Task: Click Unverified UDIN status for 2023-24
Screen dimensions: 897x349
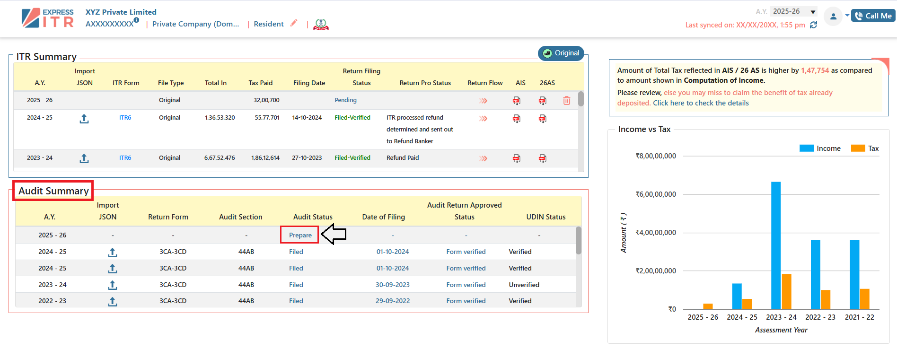Action: point(524,285)
